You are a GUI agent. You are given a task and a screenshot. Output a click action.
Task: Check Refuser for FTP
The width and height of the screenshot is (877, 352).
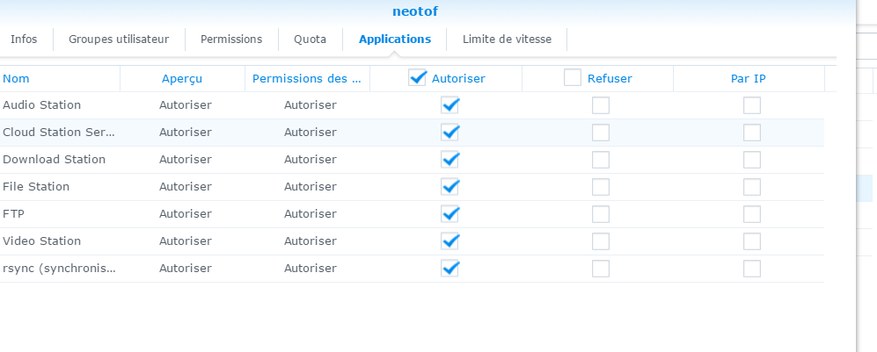pyautogui.click(x=601, y=214)
